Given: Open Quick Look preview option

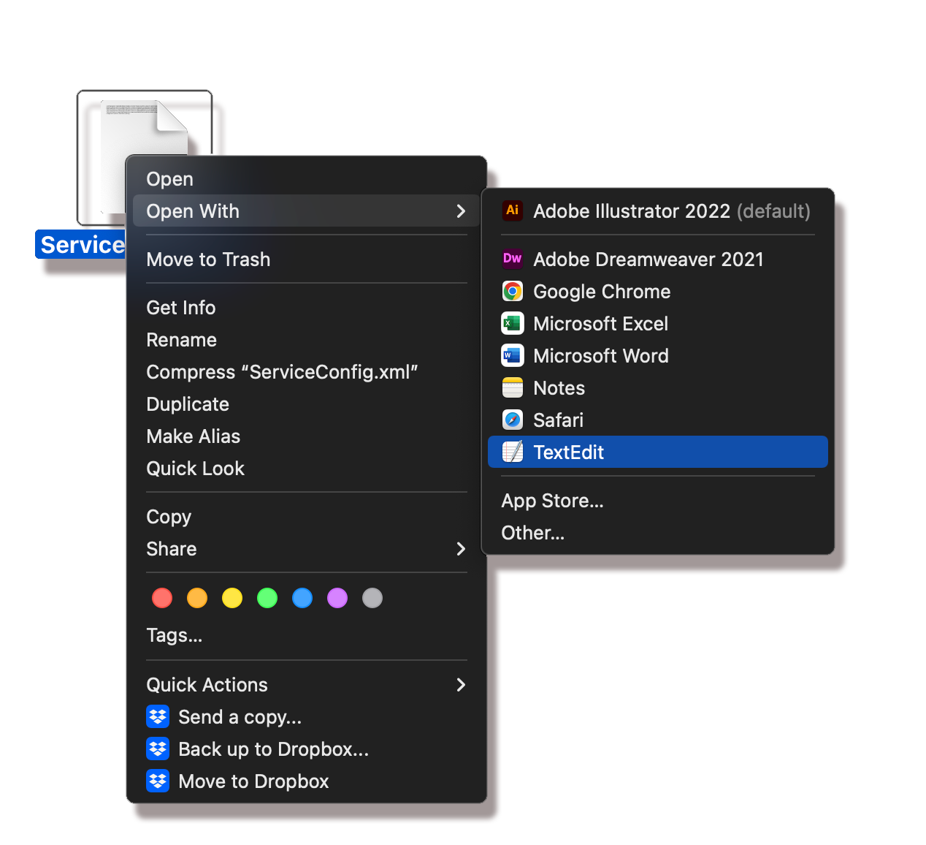Looking at the screenshot, I should [x=307, y=469].
